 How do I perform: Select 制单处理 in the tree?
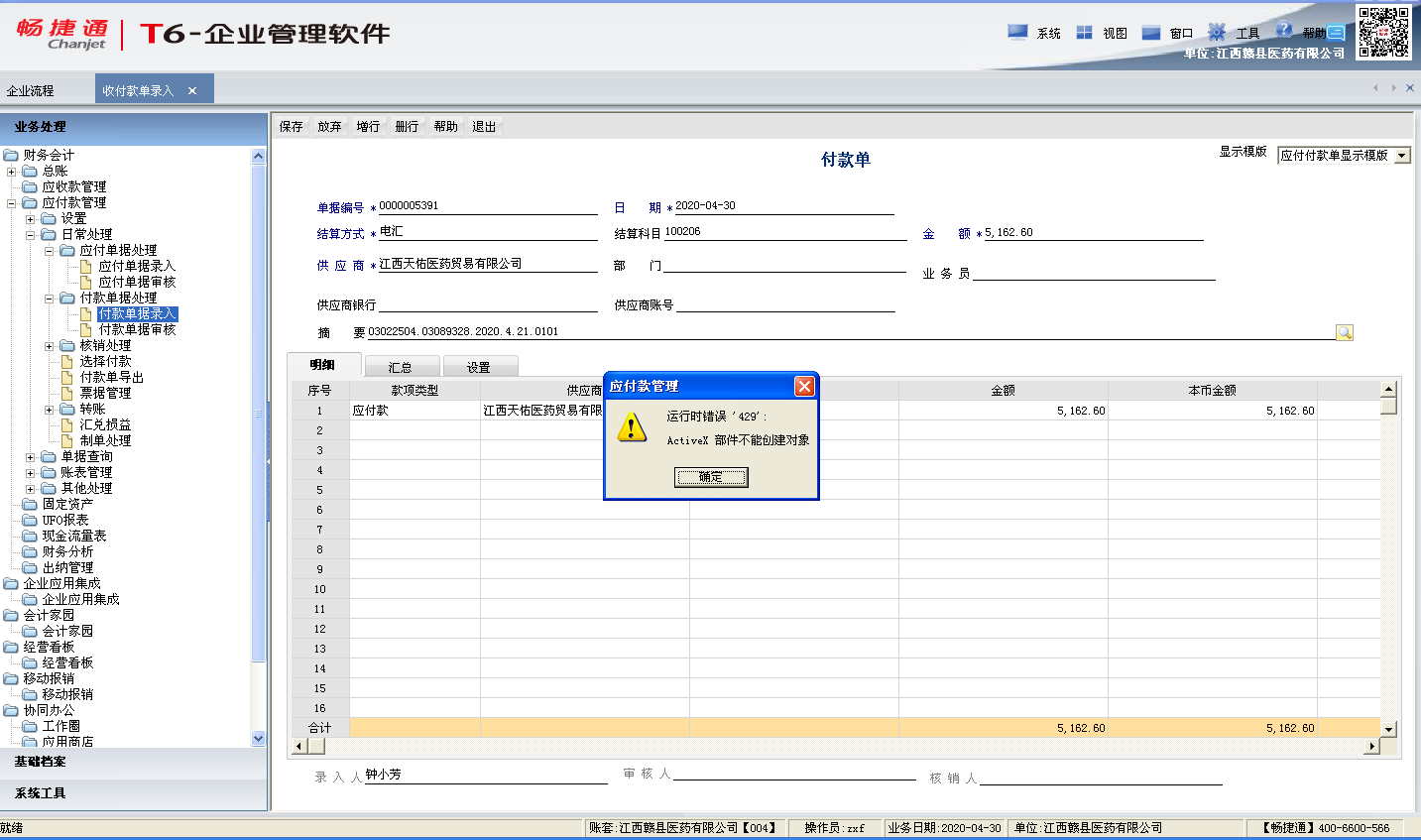[105, 440]
